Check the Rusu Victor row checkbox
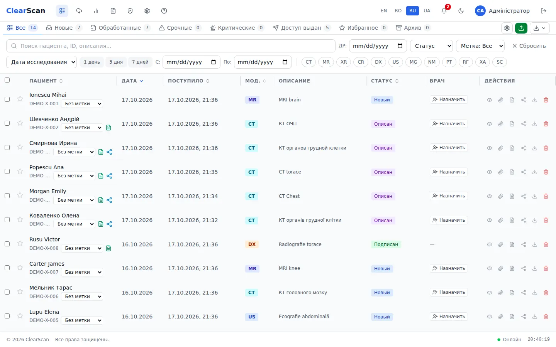The image size is (556, 347). coord(7,244)
